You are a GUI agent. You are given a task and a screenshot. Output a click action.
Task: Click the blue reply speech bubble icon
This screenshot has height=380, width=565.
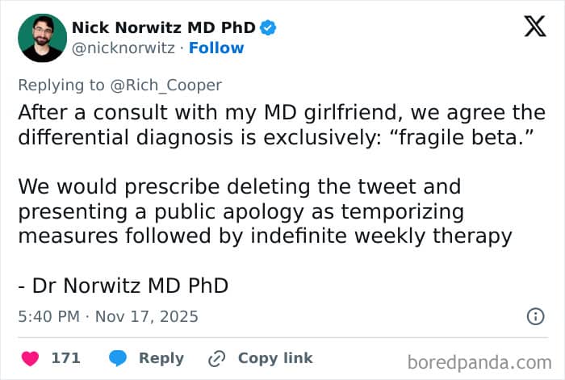coord(118,358)
